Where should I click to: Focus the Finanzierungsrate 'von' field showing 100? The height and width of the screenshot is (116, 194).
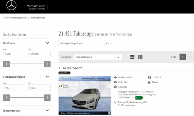(14, 88)
